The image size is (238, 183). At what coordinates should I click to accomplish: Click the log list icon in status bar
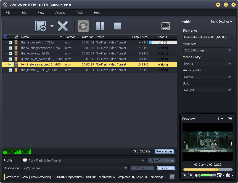[172, 176]
